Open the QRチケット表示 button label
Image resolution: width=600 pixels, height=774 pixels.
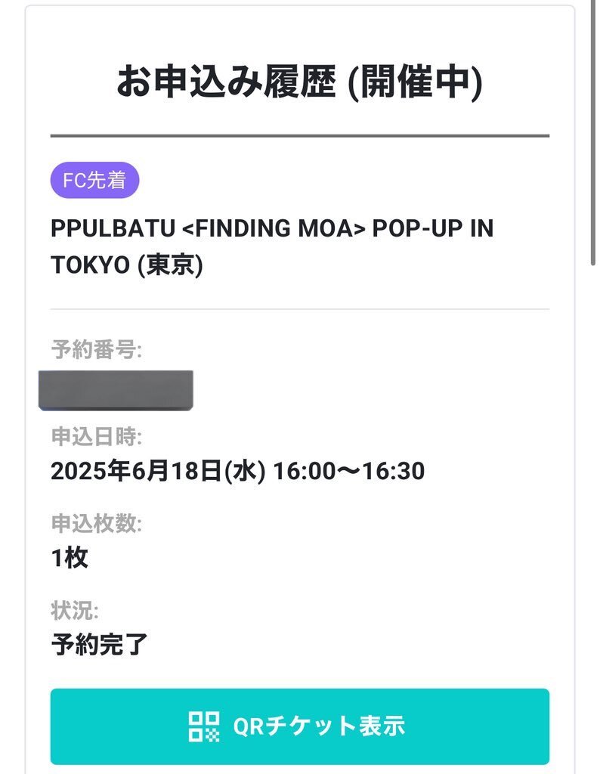319,726
